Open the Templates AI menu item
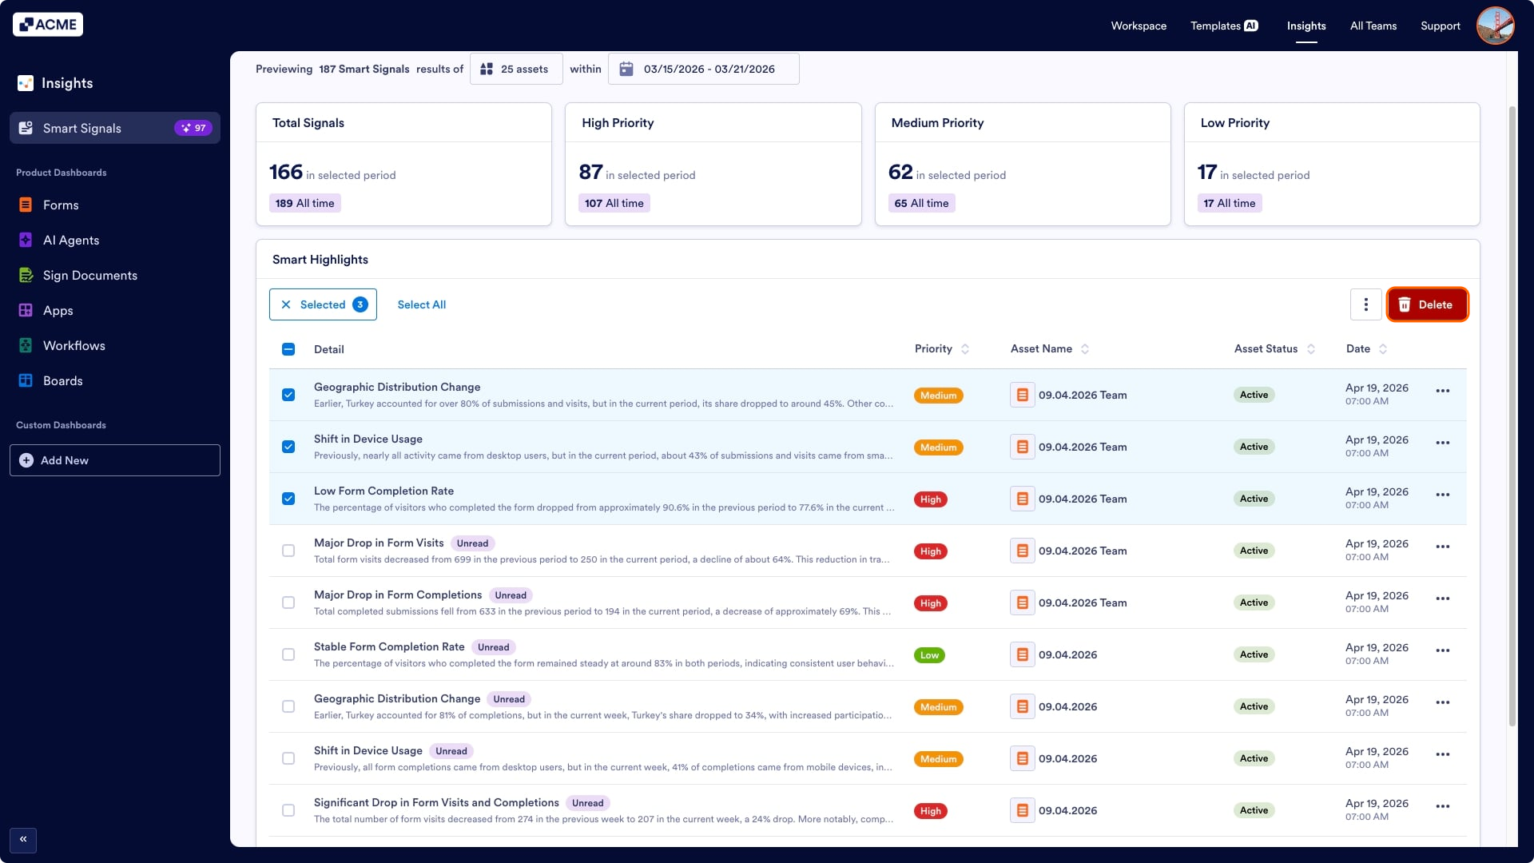The width and height of the screenshot is (1534, 863). [1223, 26]
